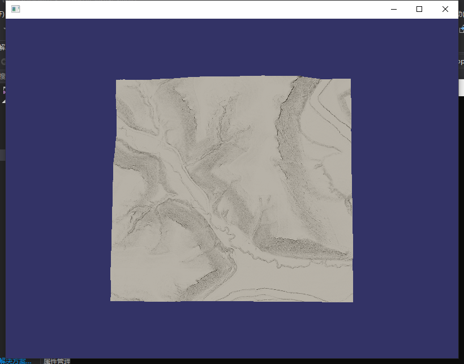Screen dimensions: 464x364
Task: Click the 搜 search icon on the left edge
Action: (2, 75)
